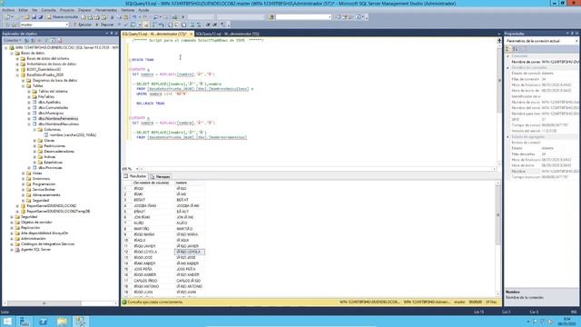Screen dimensions: 581x327
Task: Click the ROLLBACK TRAN line in editor
Action: click(150, 104)
